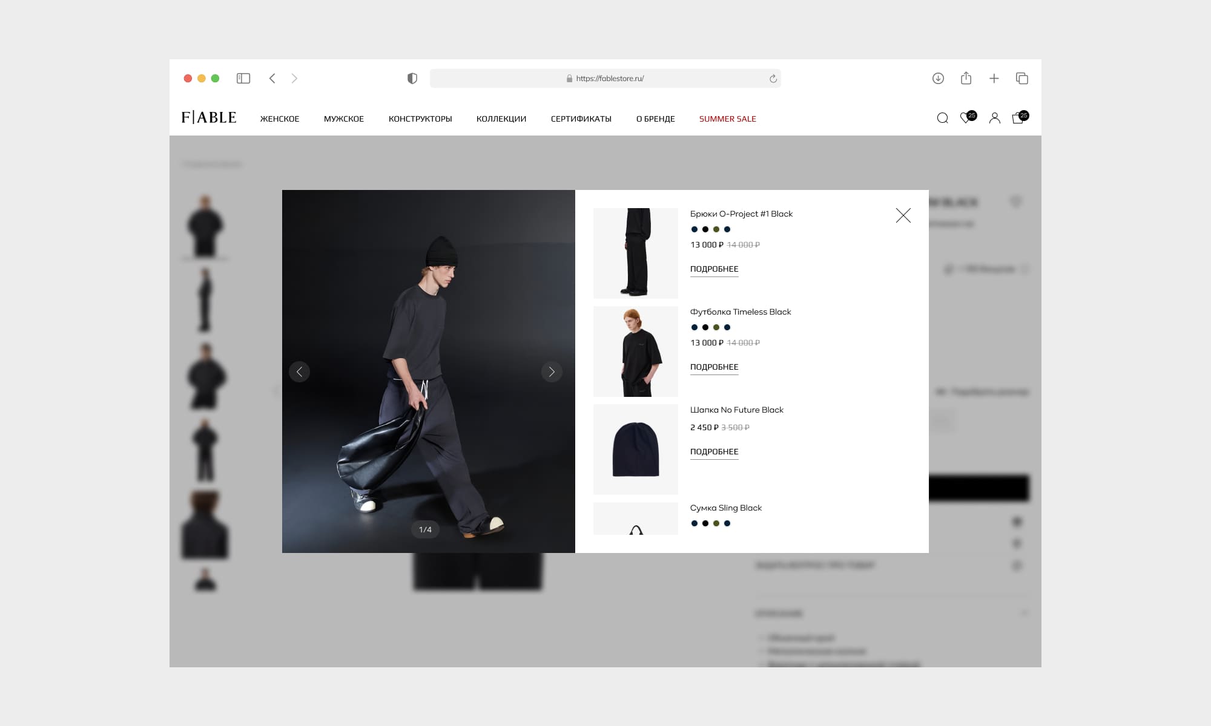Click the Safari share icon
The width and height of the screenshot is (1211, 726).
(x=966, y=78)
